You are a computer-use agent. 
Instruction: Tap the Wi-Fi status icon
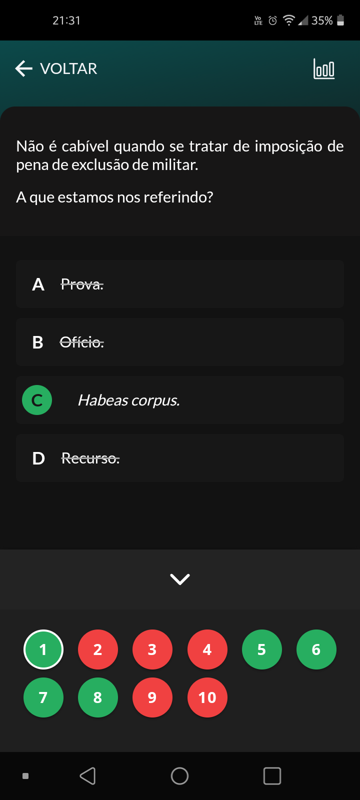[x=288, y=20]
